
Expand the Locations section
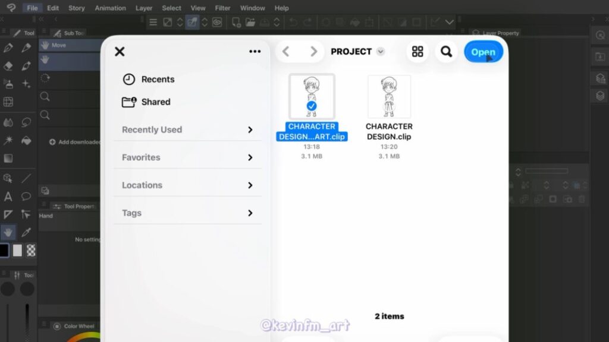coord(187,185)
